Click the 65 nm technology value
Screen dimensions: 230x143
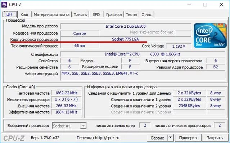[x=80, y=46]
